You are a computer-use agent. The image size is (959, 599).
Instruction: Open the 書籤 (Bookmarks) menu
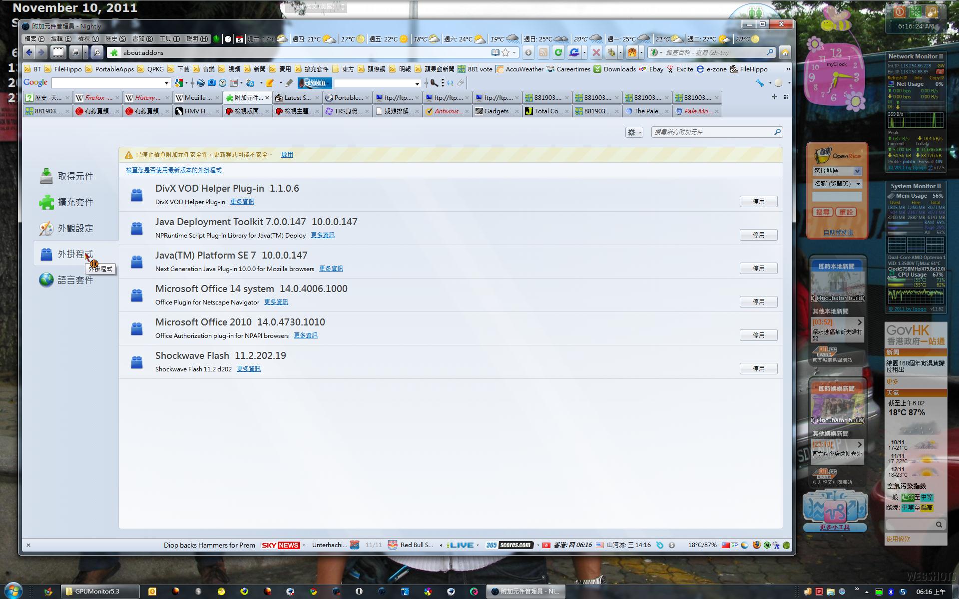pyautogui.click(x=142, y=39)
